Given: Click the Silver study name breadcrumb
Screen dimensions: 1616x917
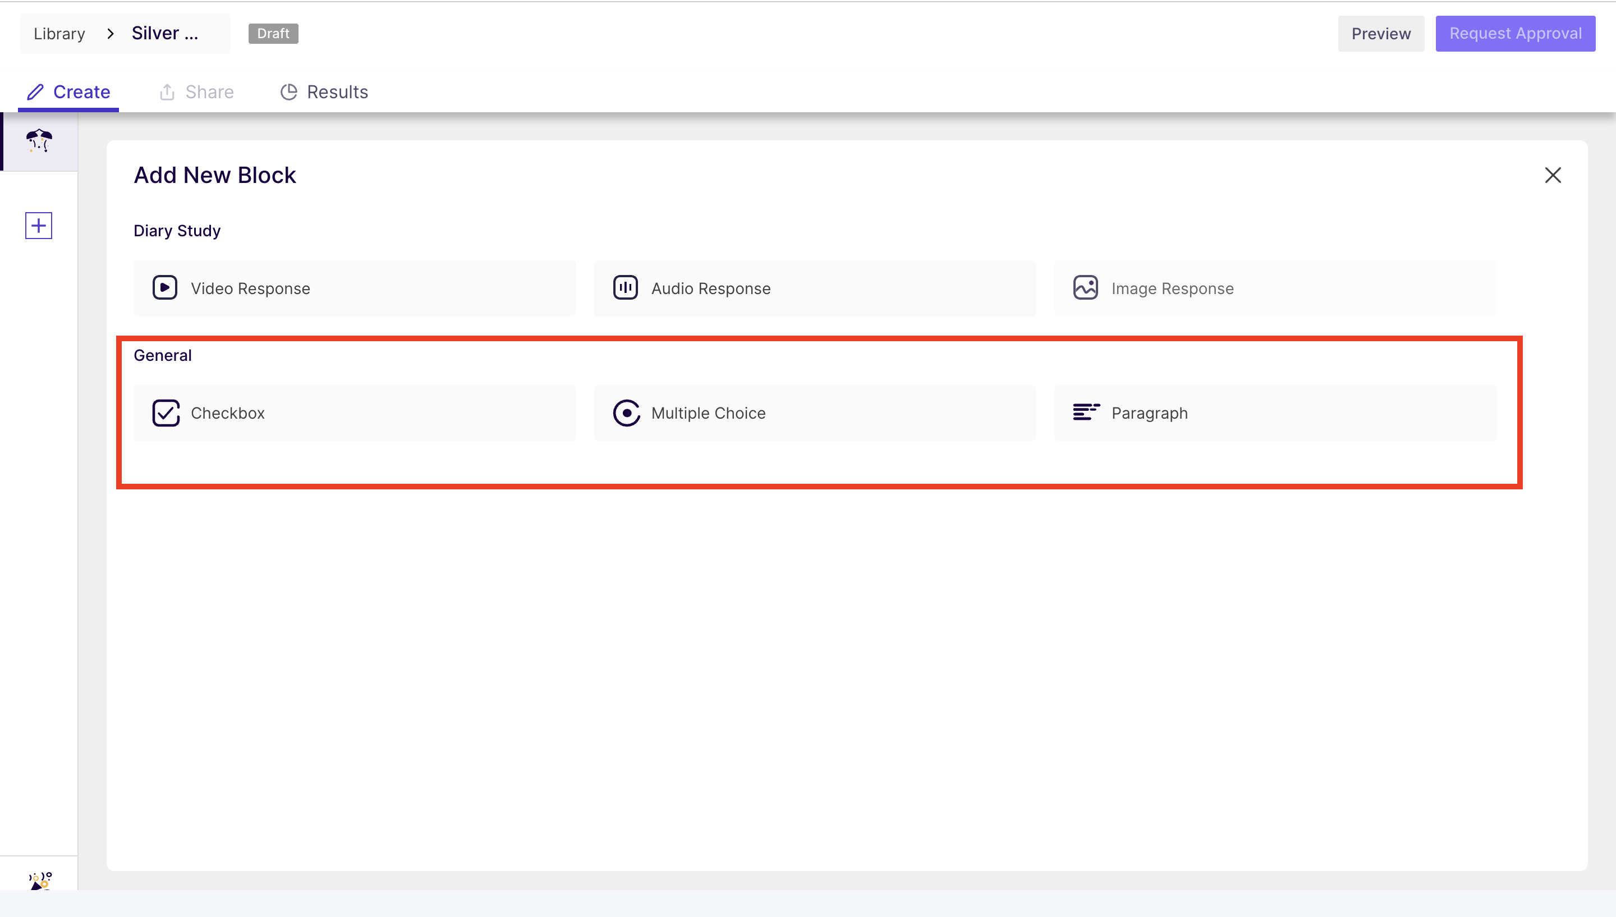Looking at the screenshot, I should [x=165, y=33].
